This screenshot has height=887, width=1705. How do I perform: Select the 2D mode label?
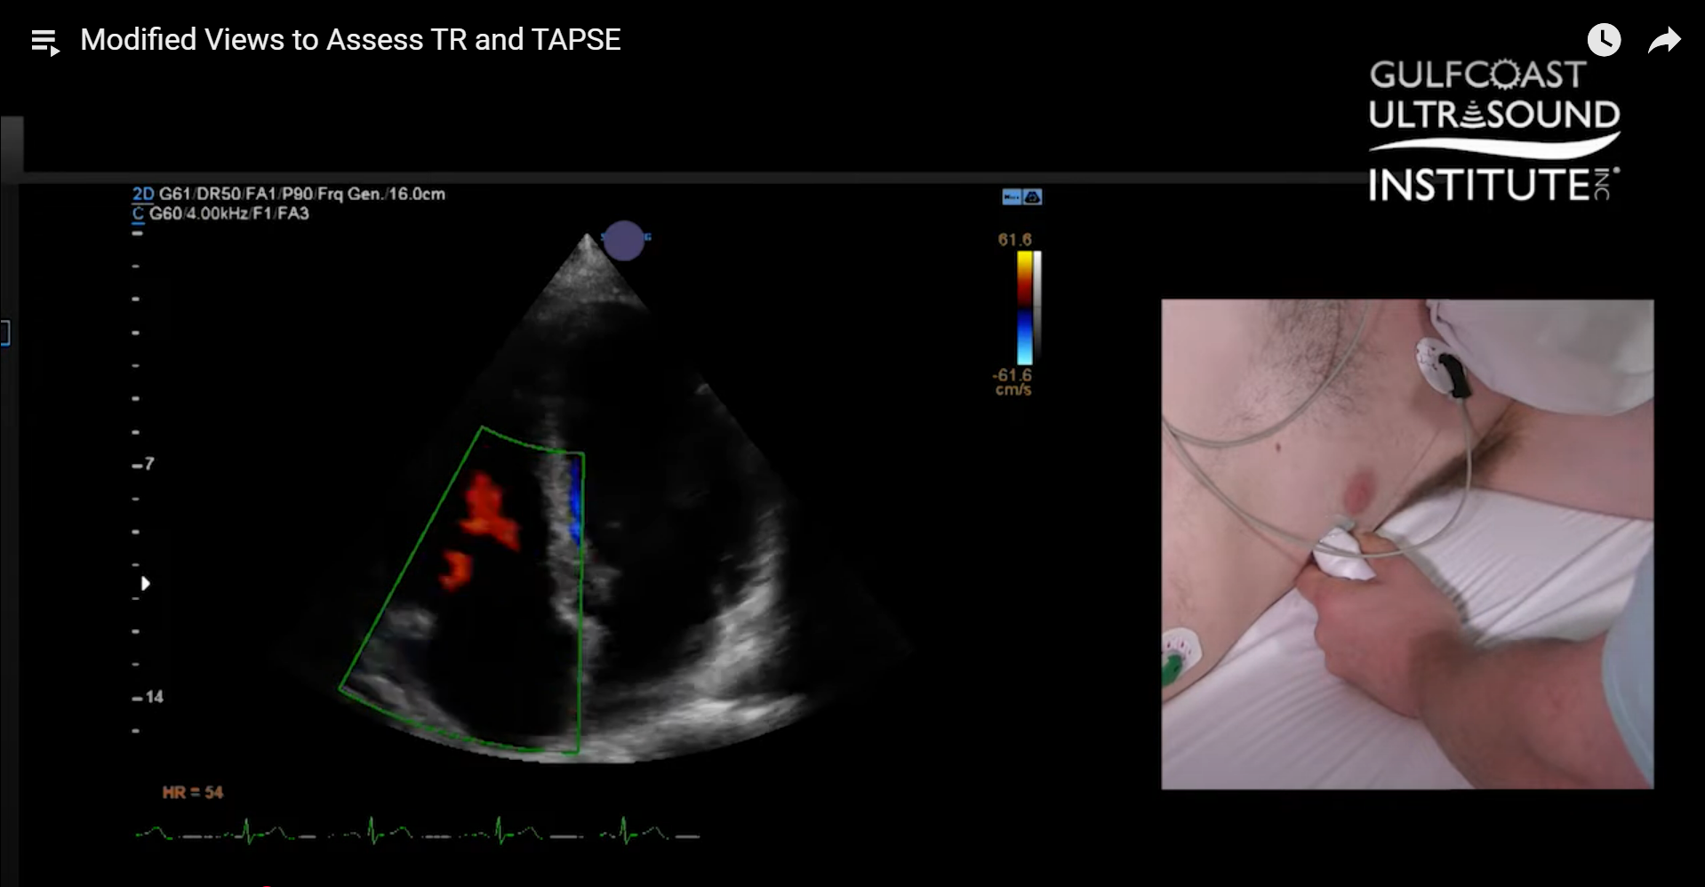143,194
